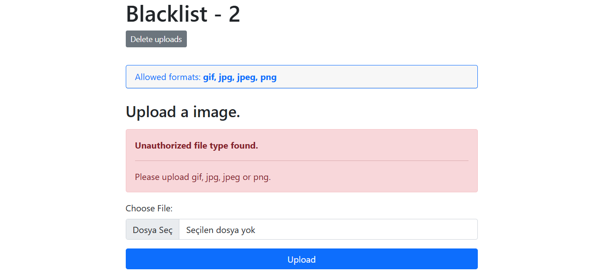This screenshot has width=612, height=275.
Task: Click the 'Choose File:' label
Action: (x=149, y=208)
